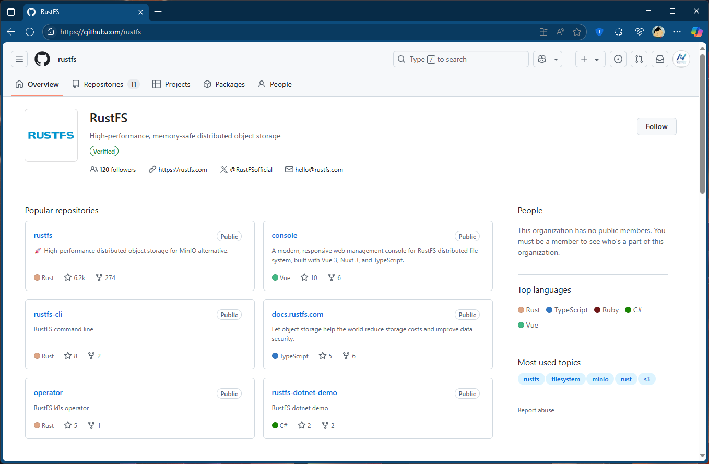Open the user profile avatar menu
This screenshot has width=709, height=464.
tap(681, 59)
